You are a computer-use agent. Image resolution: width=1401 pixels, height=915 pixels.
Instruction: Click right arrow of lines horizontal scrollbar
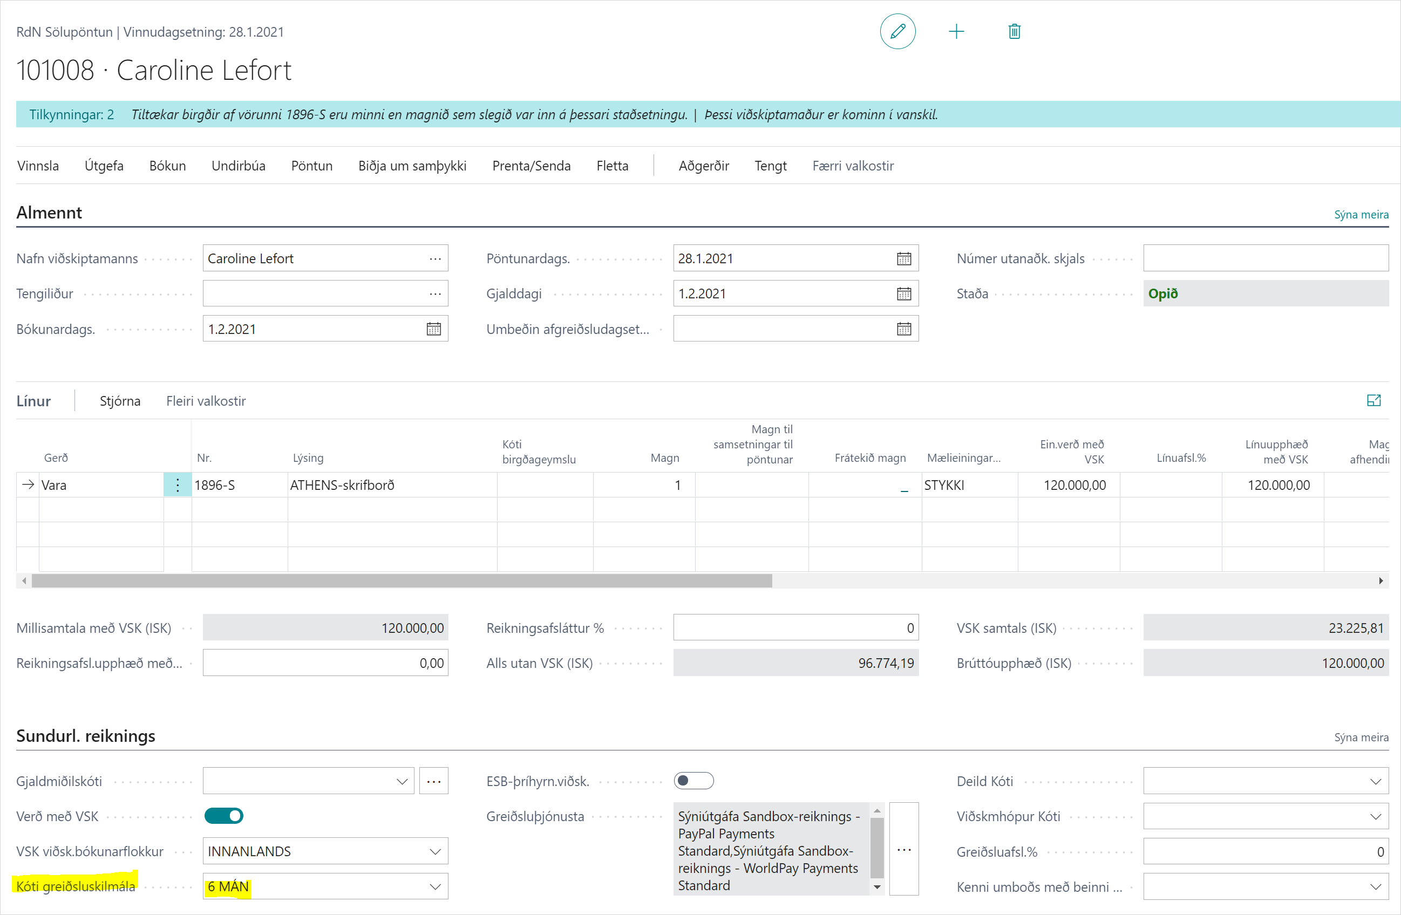[x=1380, y=581]
